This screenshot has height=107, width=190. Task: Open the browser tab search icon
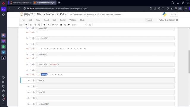pyautogui.click(x=173, y=3)
